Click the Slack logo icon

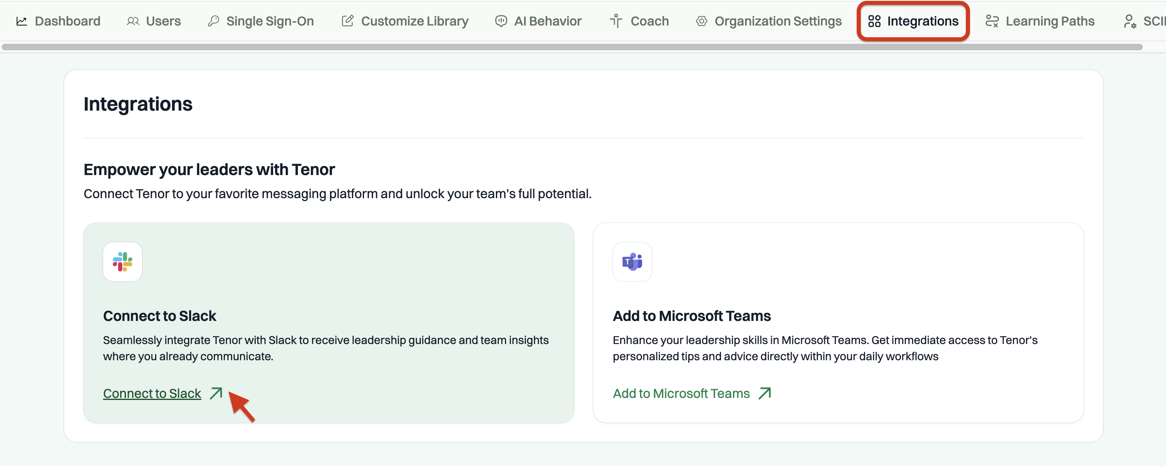[x=123, y=262]
